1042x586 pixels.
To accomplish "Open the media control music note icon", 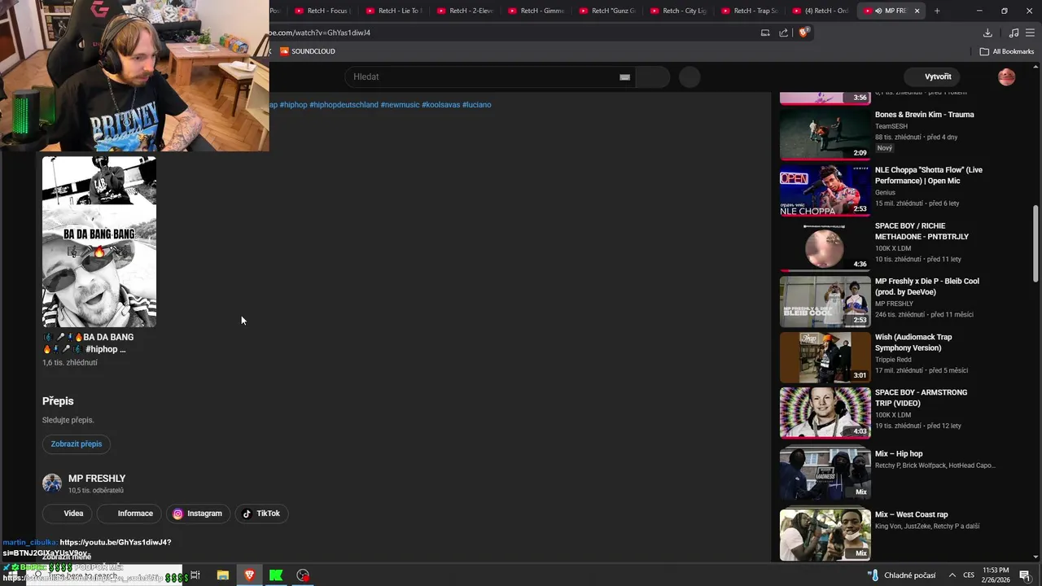I will point(1014,33).
